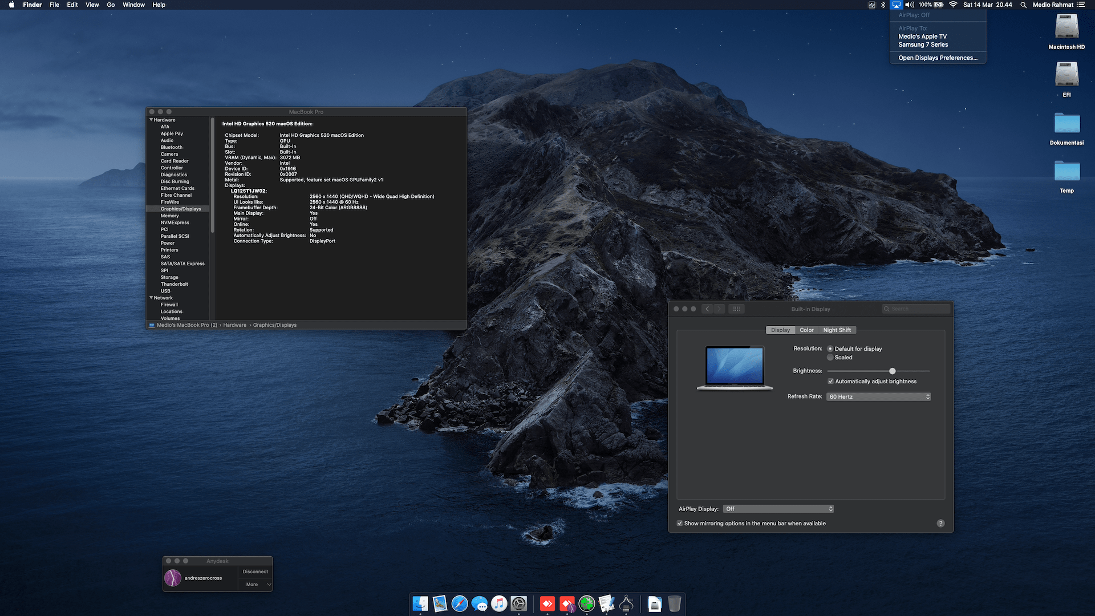Select Thunderbolt in the sidebar

coord(175,284)
